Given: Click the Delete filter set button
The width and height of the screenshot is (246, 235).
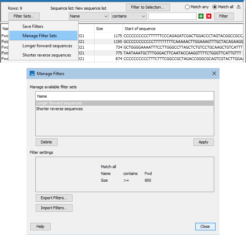Looking at the screenshot, I should (x=46, y=142).
